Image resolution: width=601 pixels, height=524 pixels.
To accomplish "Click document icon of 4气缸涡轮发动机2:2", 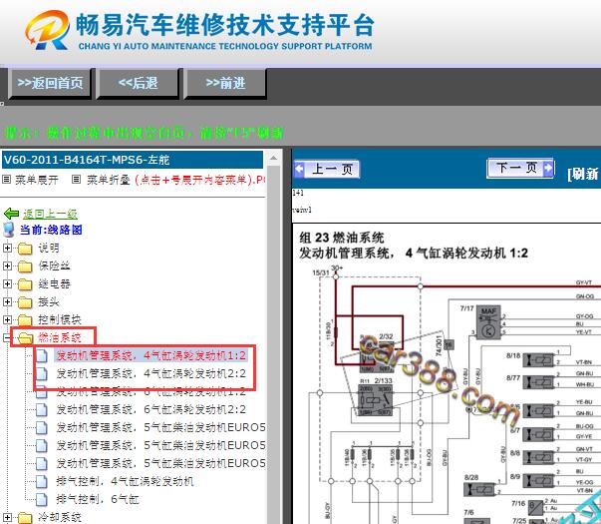I will coord(42,374).
